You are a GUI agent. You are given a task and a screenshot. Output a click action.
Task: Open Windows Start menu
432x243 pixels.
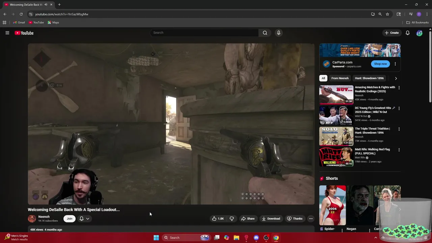[156, 238]
